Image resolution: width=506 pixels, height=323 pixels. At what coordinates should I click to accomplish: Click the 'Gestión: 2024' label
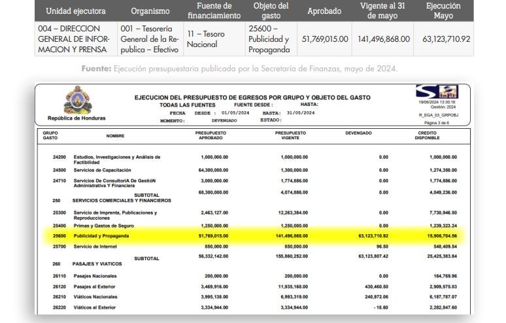pos(443,107)
